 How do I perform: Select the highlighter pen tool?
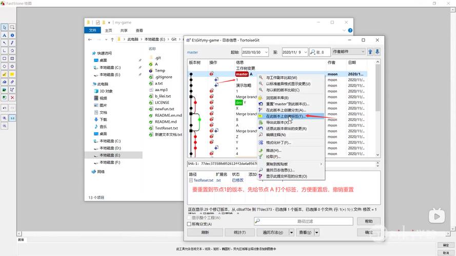5,74
